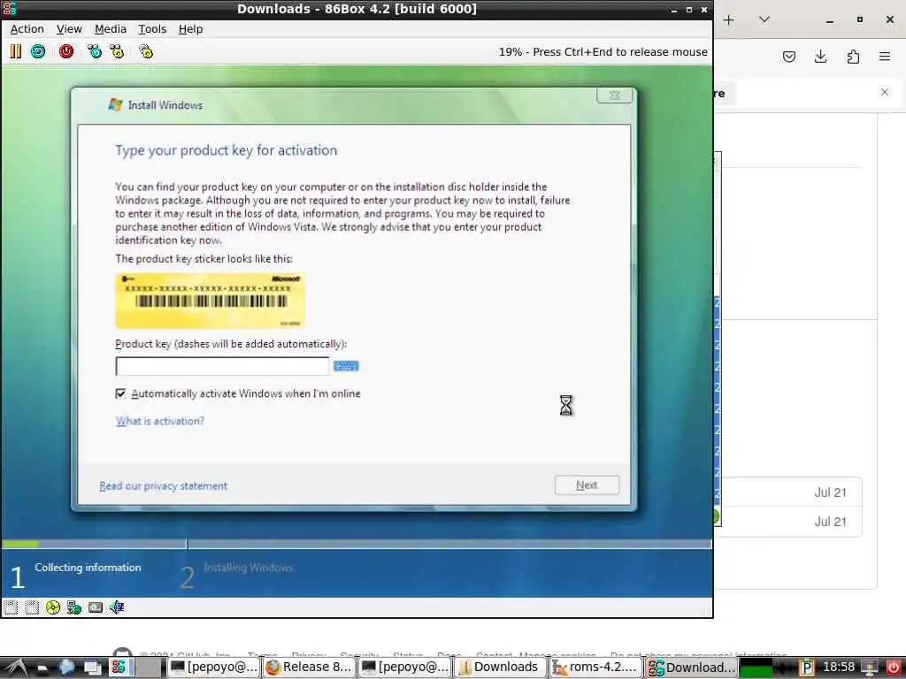Focus the product key input field
906x679 pixels.
pos(222,366)
